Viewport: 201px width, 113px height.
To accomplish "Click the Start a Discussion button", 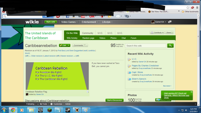I will (x=114, y=100).
